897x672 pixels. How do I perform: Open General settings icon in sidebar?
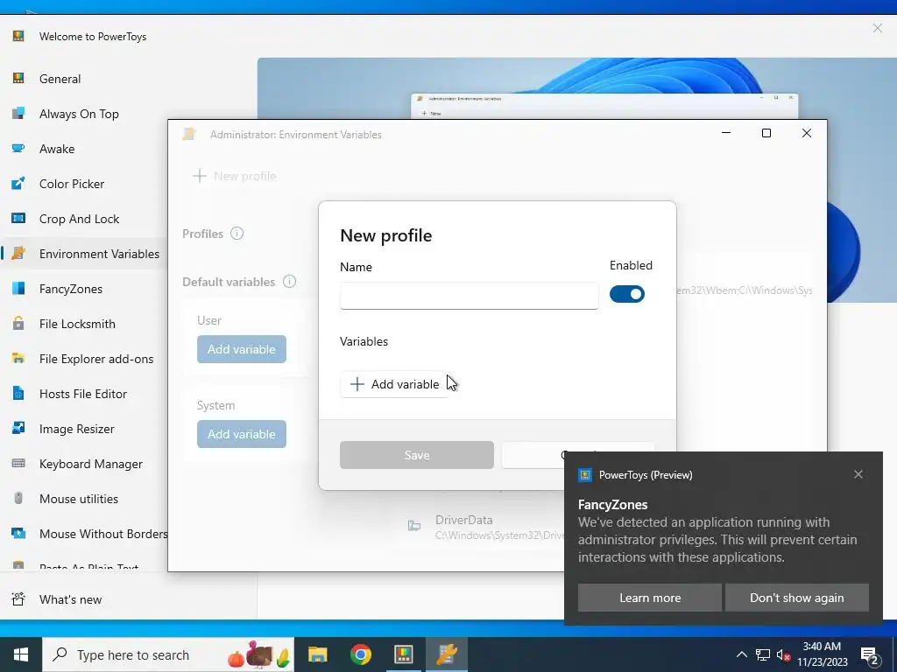tap(18, 78)
